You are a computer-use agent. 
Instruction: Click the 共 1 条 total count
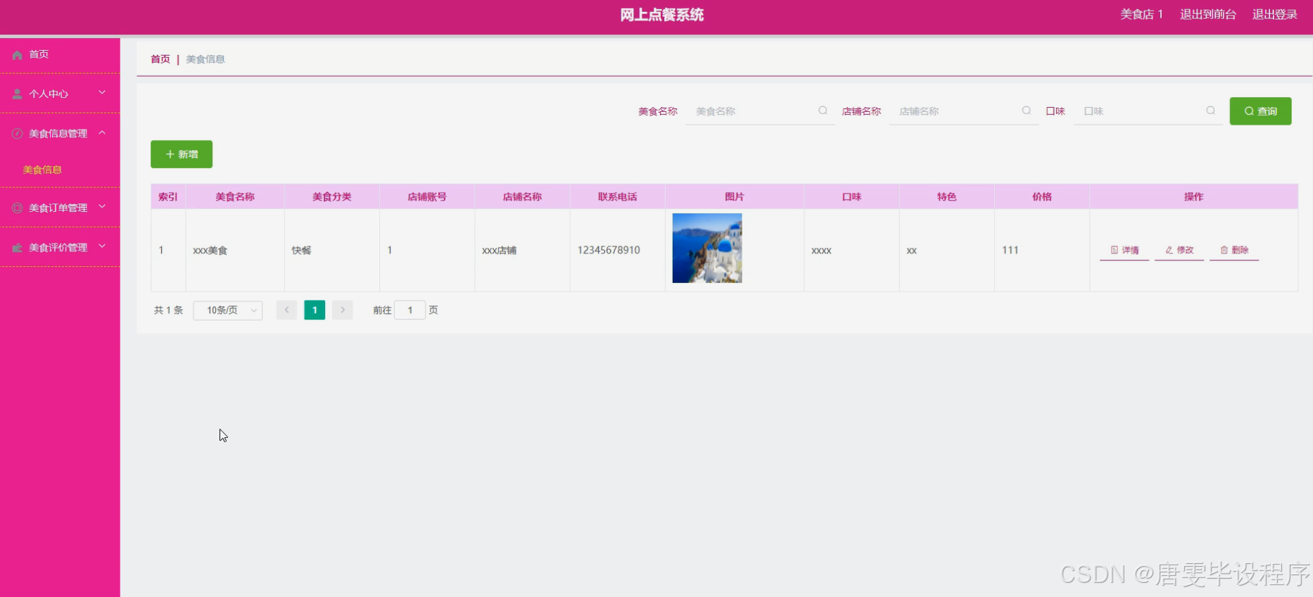coord(169,310)
